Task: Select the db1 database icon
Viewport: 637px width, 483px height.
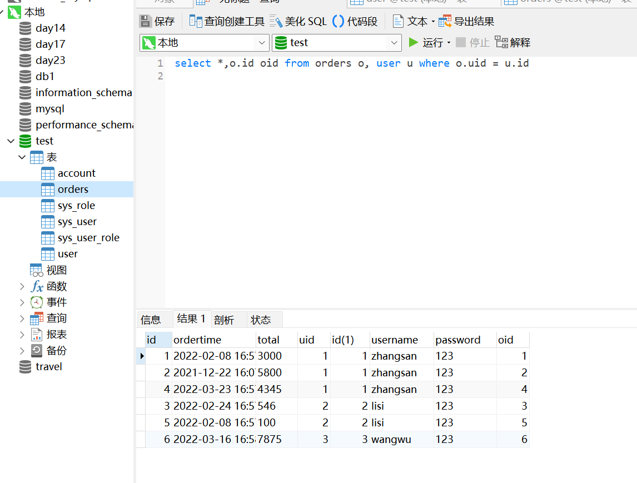Action: 25,76
